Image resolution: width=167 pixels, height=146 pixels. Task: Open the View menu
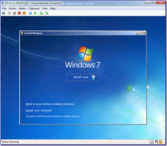pyautogui.click(x=45, y=8)
